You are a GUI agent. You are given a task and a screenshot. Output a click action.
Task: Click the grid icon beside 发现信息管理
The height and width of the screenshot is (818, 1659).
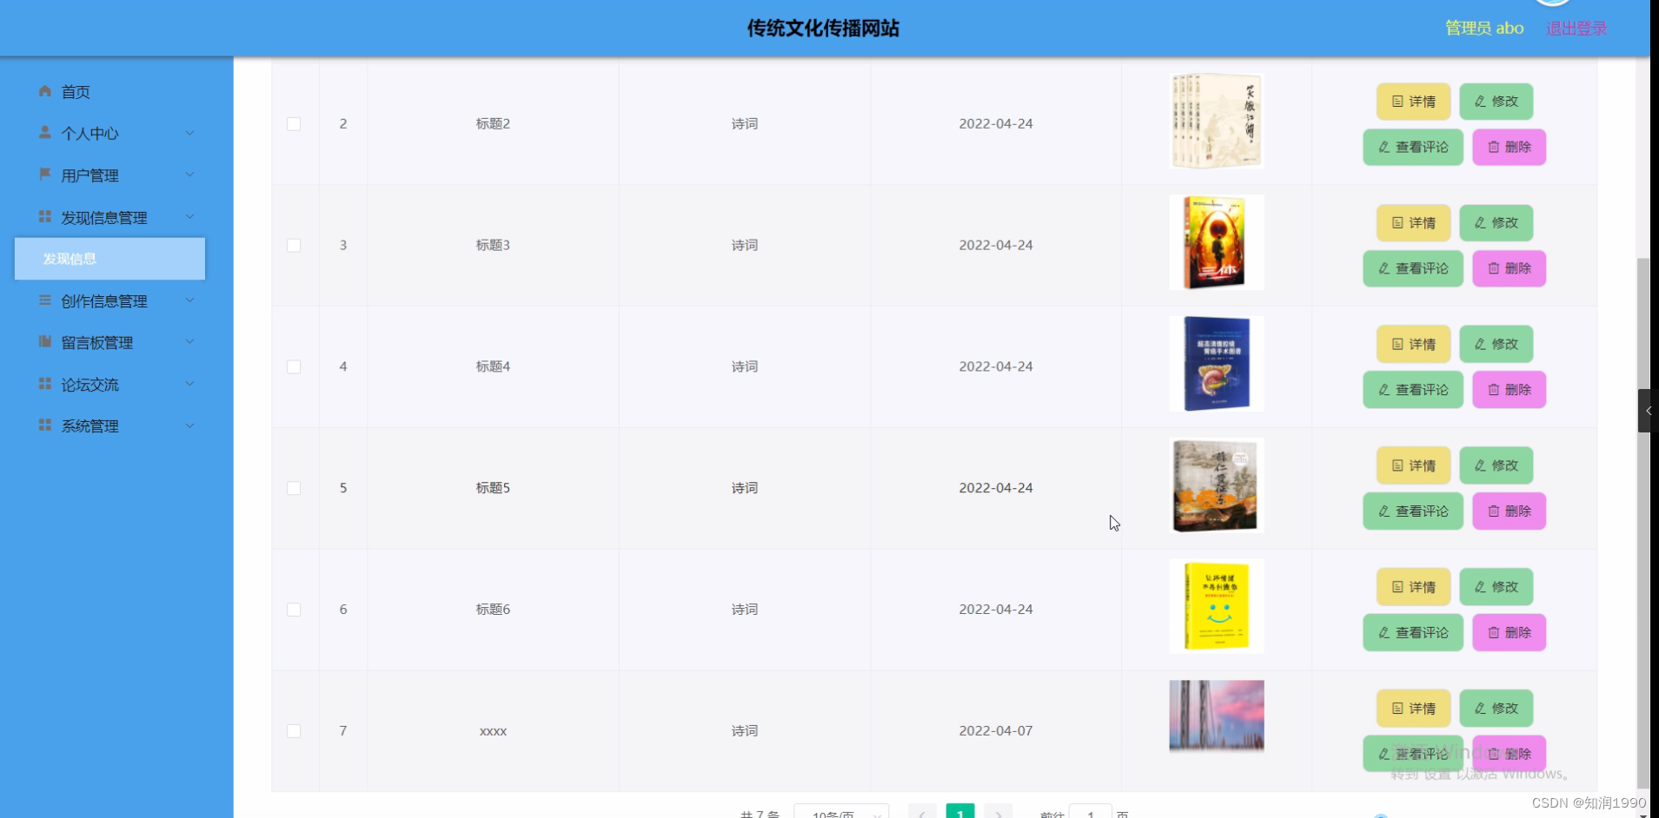[44, 216]
